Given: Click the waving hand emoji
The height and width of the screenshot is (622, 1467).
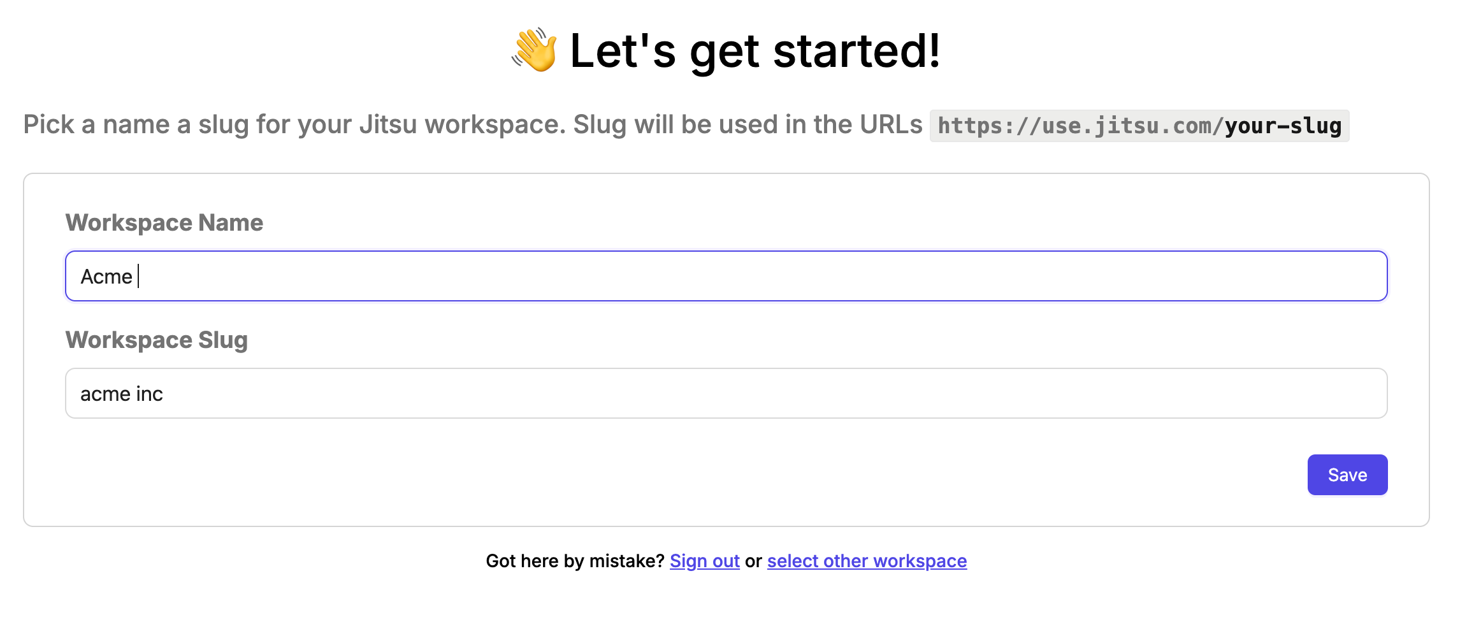Looking at the screenshot, I should 534,50.
